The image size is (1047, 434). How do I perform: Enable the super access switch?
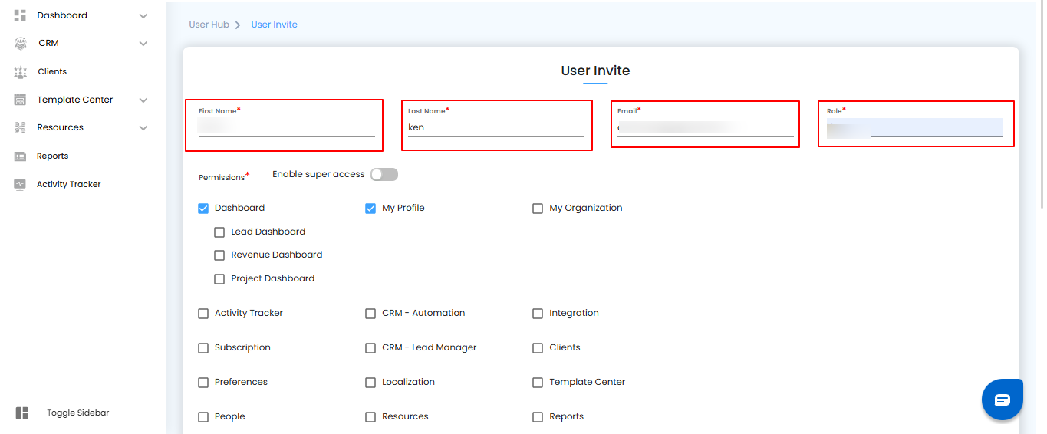pyautogui.click(x=384, y=175)
